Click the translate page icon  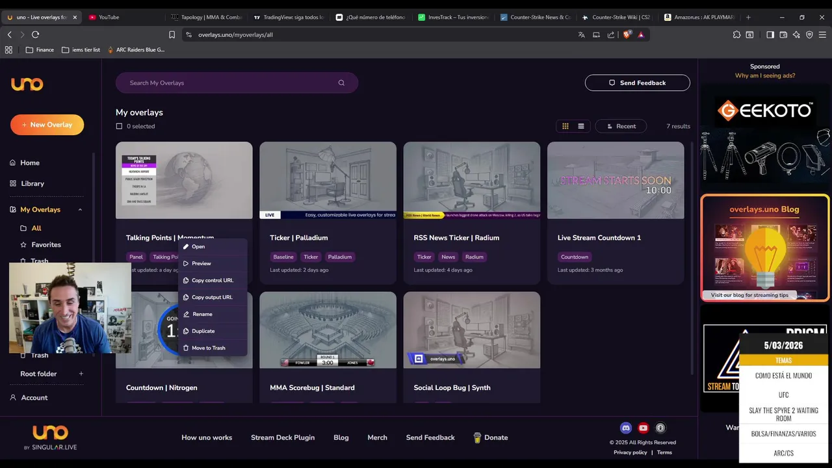coord(582,34)
